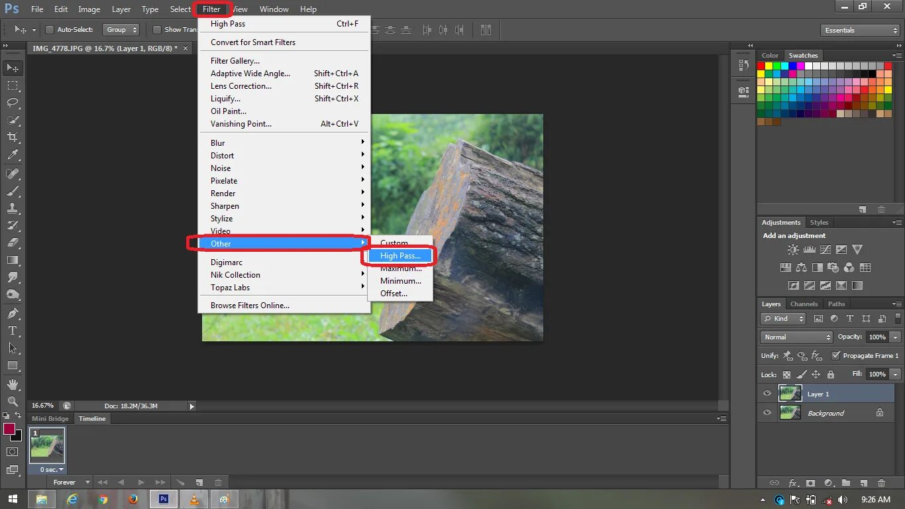The width and height of the screenshot is (905, 509).
Task: Hide Layer 1 with its eye icon
Action: coord(767,394)
